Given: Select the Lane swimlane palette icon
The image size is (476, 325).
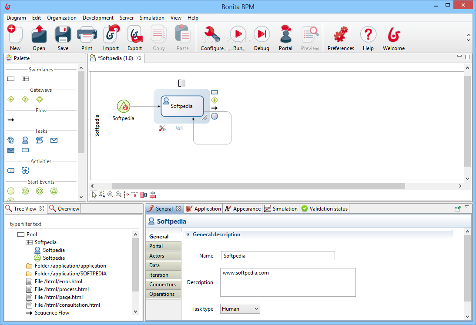Looking at the screenshot, I should click(25, 79).
